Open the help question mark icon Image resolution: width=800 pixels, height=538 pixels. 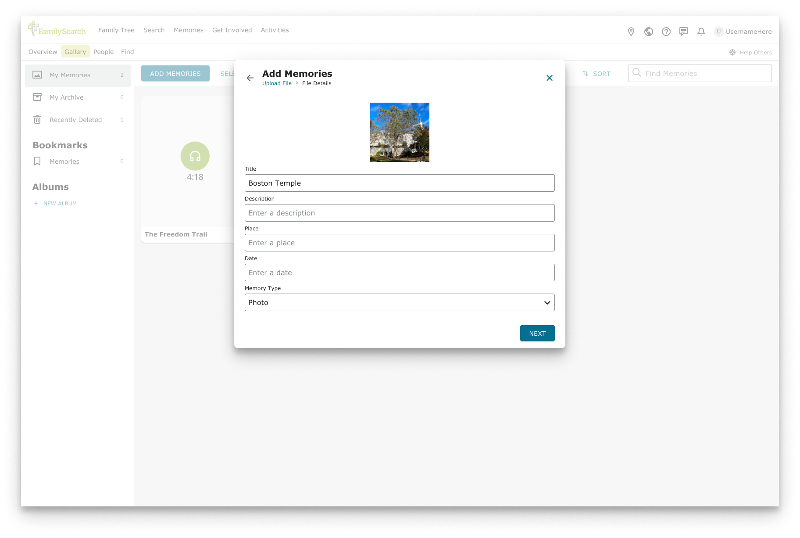[666, 32]
